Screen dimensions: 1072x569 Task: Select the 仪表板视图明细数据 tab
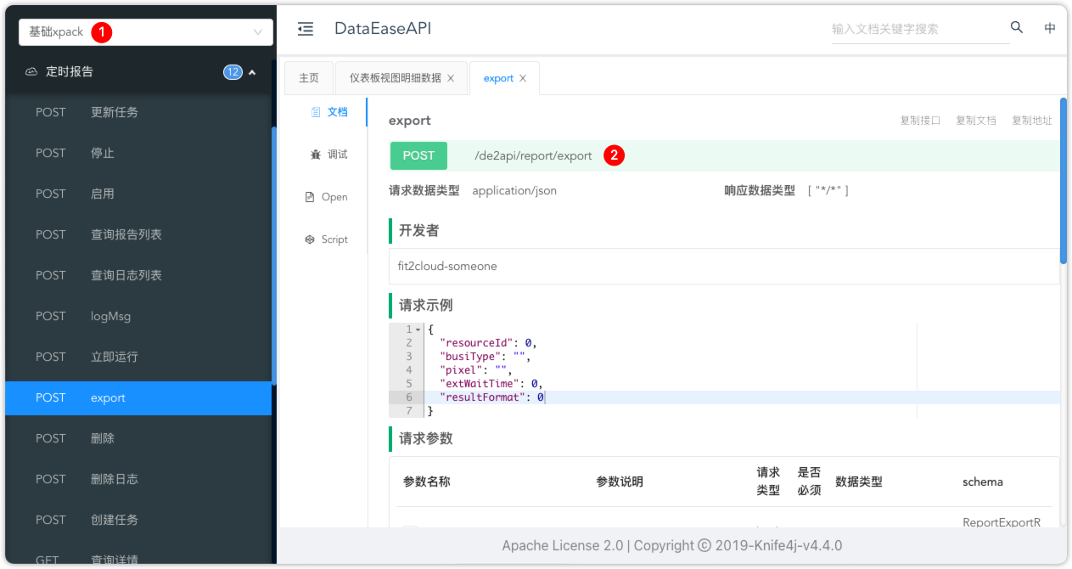click(x=395, y=77)
